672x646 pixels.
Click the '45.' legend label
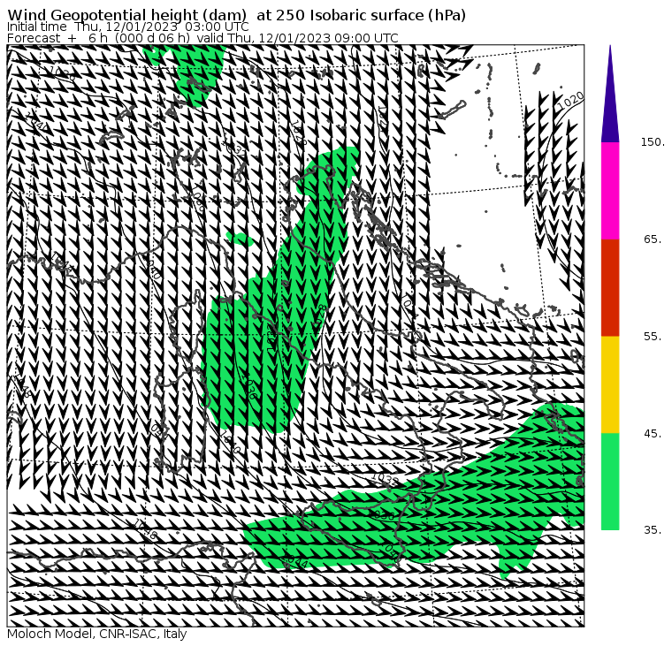[x=653, y=434]
